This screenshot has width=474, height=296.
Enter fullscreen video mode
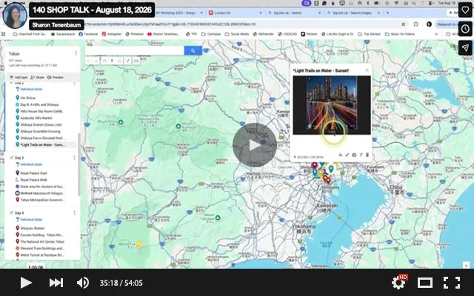[452, 283]
